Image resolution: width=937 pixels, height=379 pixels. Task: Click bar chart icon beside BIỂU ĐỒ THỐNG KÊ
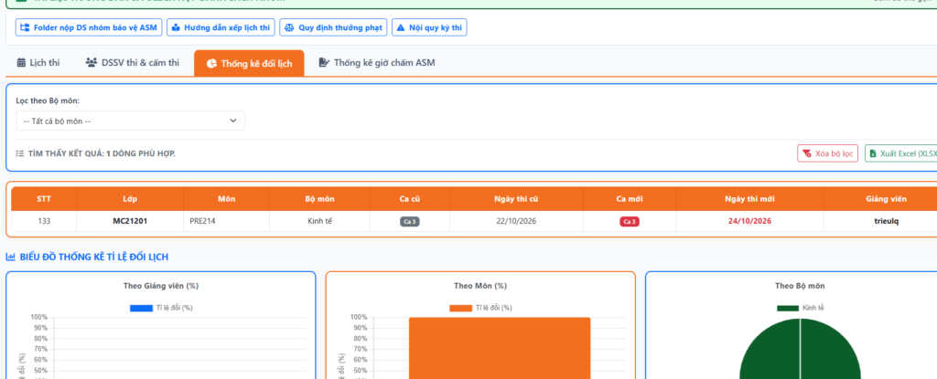click(10, 258)
